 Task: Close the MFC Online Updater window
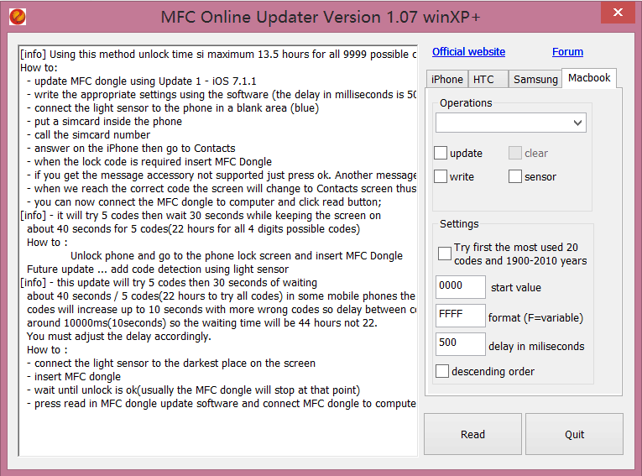click(x=618, y=12)
